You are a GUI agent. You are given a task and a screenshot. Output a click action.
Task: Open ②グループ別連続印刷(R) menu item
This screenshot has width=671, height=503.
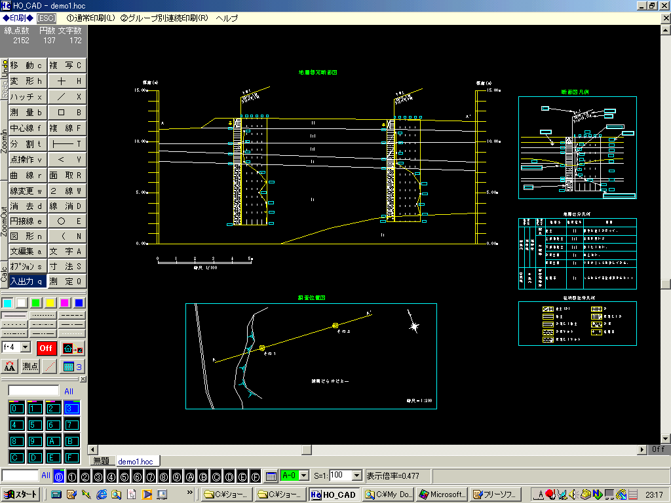tap(164, 18)
